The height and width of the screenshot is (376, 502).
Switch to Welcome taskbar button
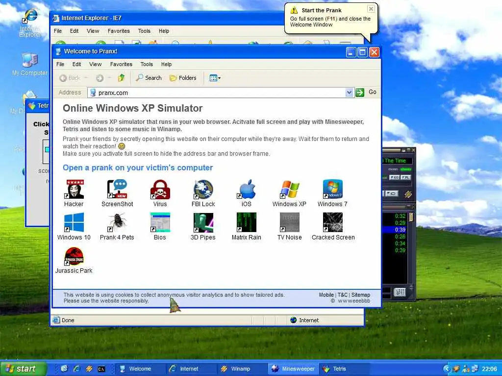click(140, 369)
